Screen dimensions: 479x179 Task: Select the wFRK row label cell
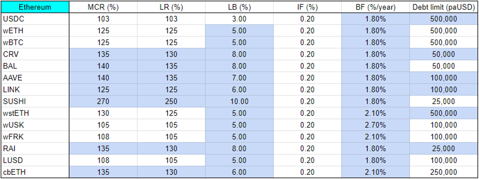point(35,137)
